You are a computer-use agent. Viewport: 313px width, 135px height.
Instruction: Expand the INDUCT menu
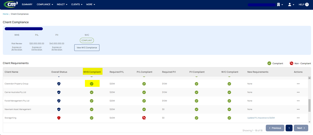pyautogui.click(x=62, y=4)
